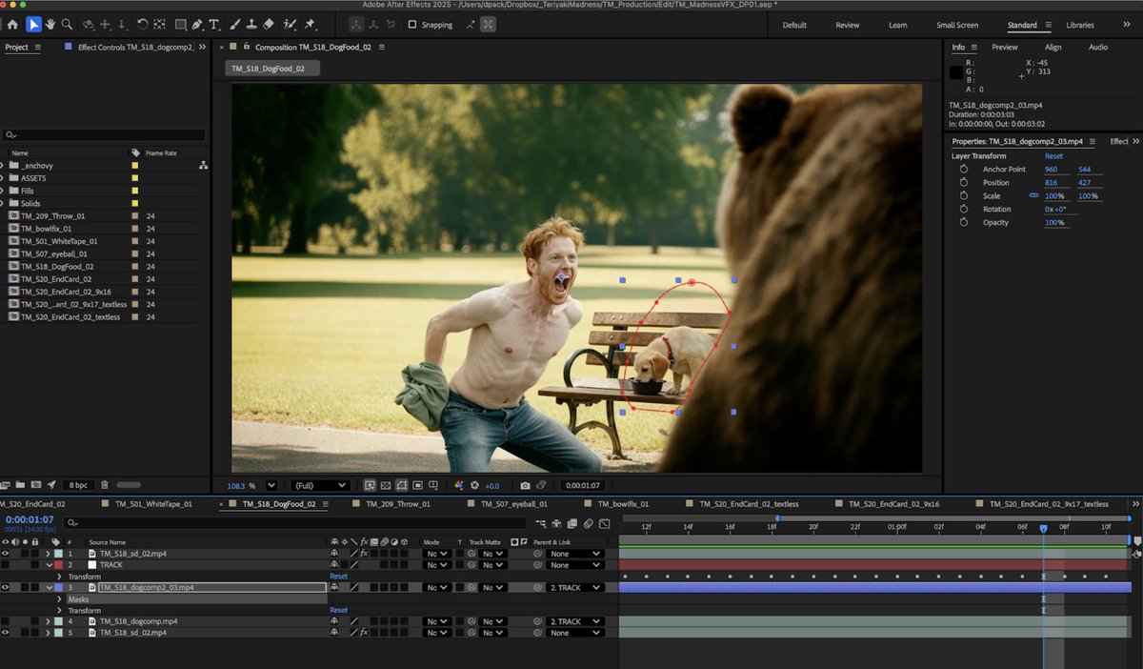Viewport: 1143px width, 669px height.
Task: Select the Pen tool
Action: point(197,24)
